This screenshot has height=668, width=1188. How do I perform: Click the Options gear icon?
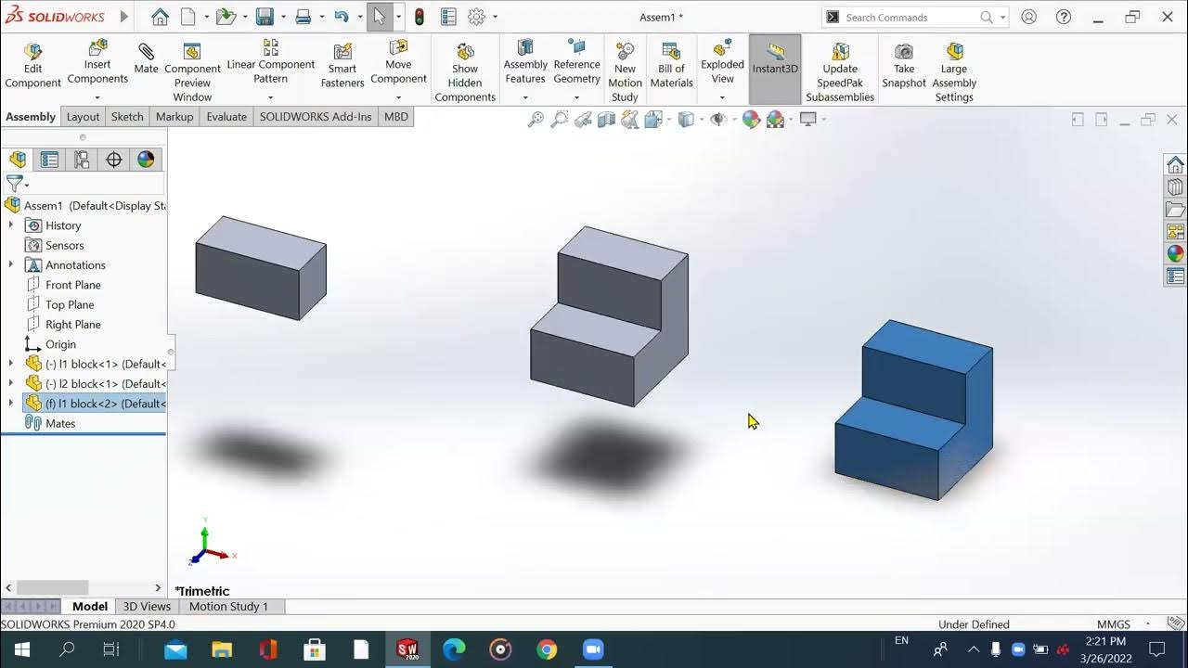point(477,17)
